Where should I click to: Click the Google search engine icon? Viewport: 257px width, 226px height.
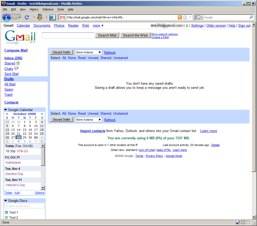pos(198,17)
